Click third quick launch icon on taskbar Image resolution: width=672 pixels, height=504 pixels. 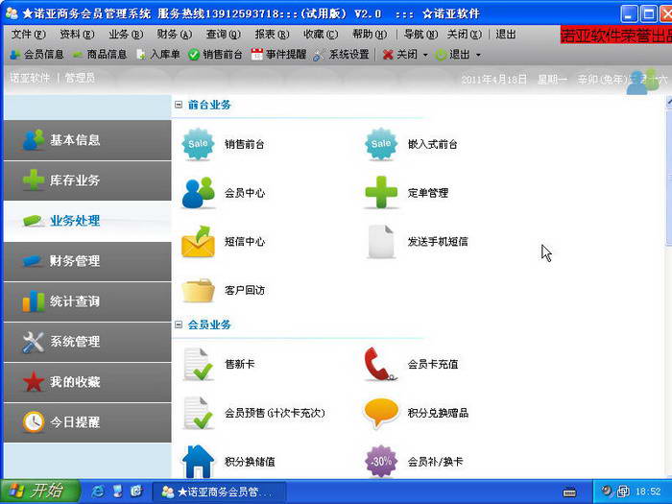pyautogui.click(x=136, y=492)
